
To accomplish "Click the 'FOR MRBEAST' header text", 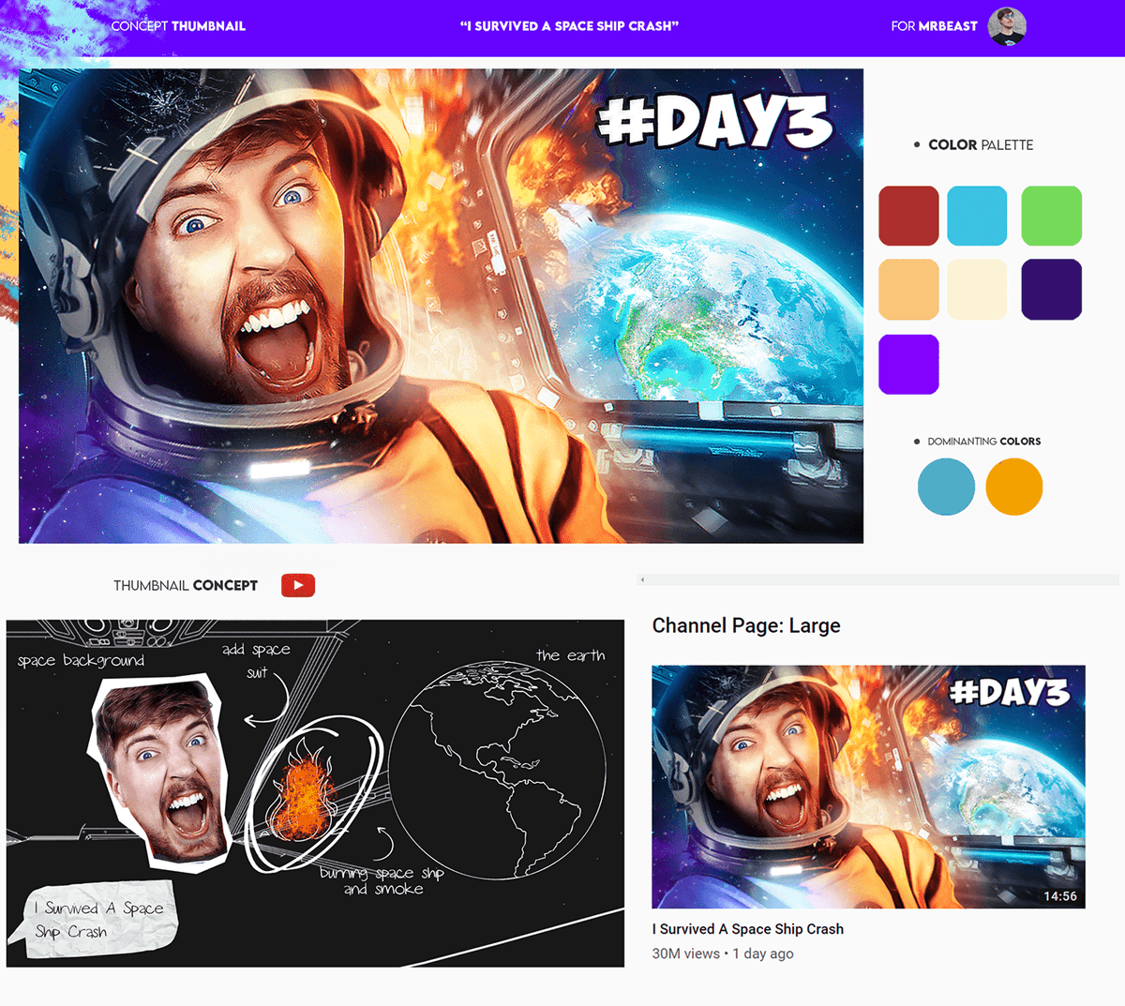I will pos(934,26).
